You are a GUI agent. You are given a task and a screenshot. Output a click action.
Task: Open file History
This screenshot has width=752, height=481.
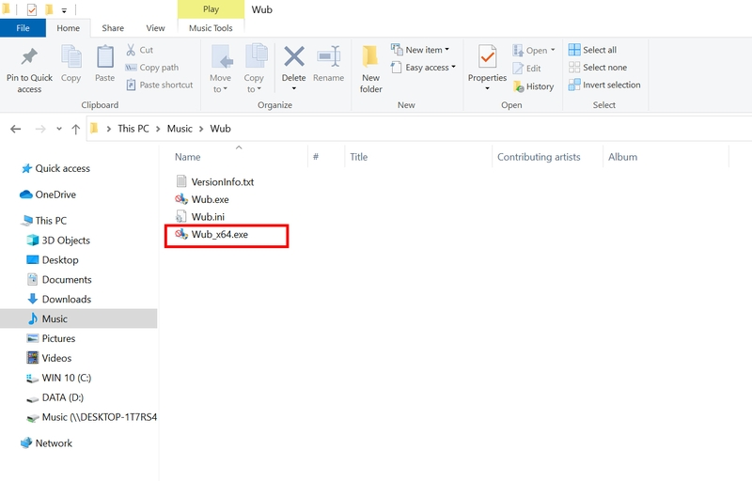(x=533, y=86)
